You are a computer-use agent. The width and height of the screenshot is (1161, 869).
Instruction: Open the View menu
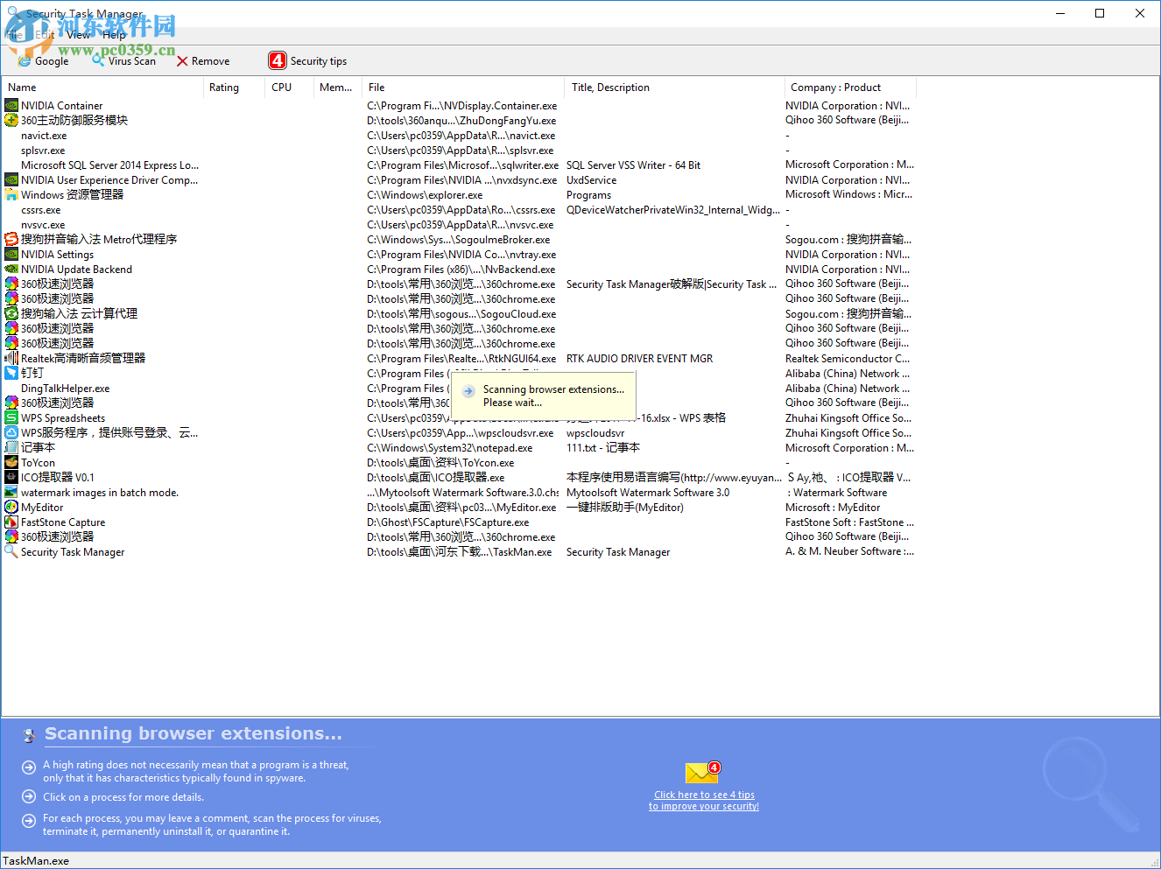click(x=78, y=34)
